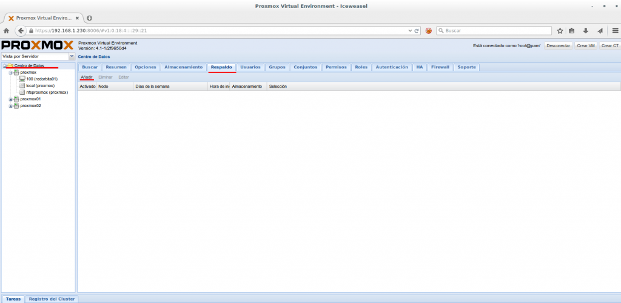The width and height of the screenshot is (621, 303).
Task: Open the downloads arrow icon
Action: pos(586,30)
